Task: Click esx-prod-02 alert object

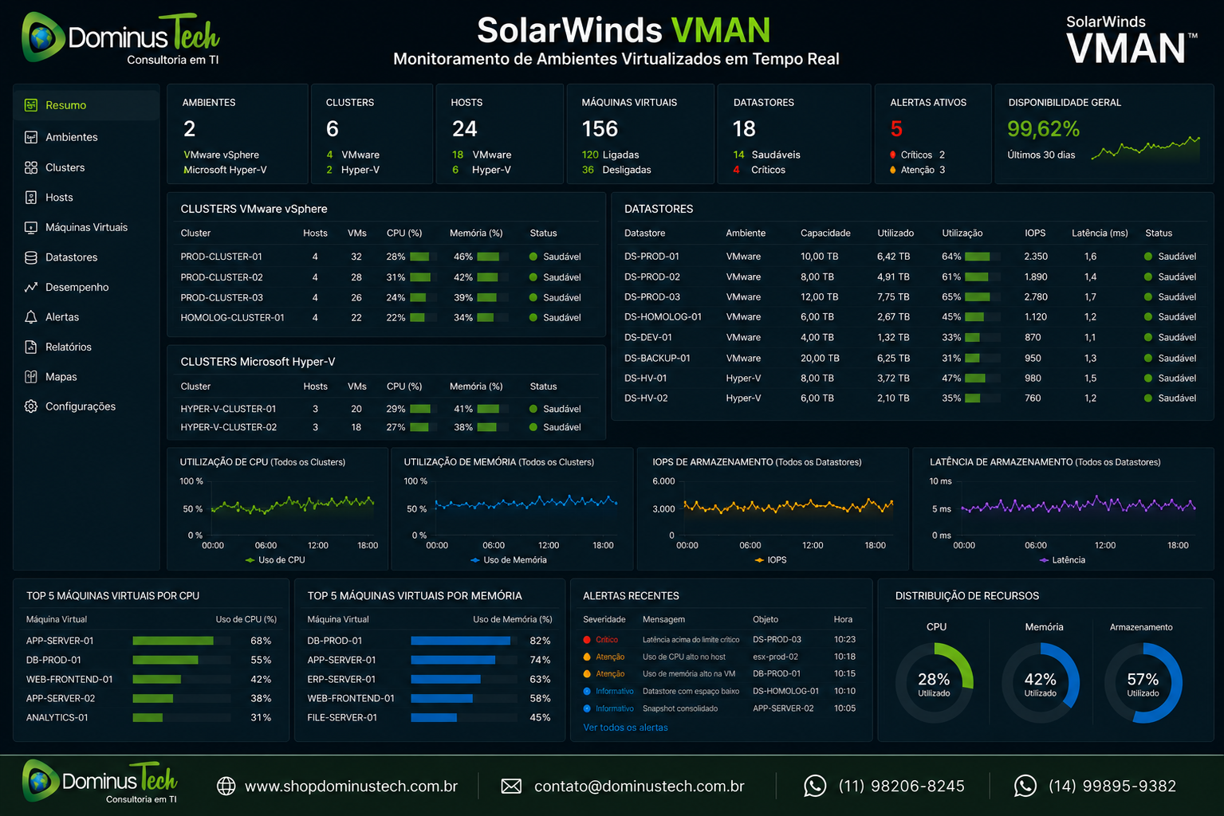Action: click(775, 657)
